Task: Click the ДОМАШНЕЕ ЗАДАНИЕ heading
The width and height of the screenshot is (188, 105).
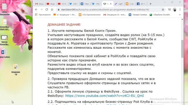Action: tap(64, 24)
